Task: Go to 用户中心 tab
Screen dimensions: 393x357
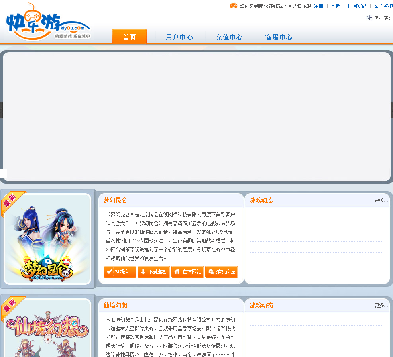Action: (179, 37)
